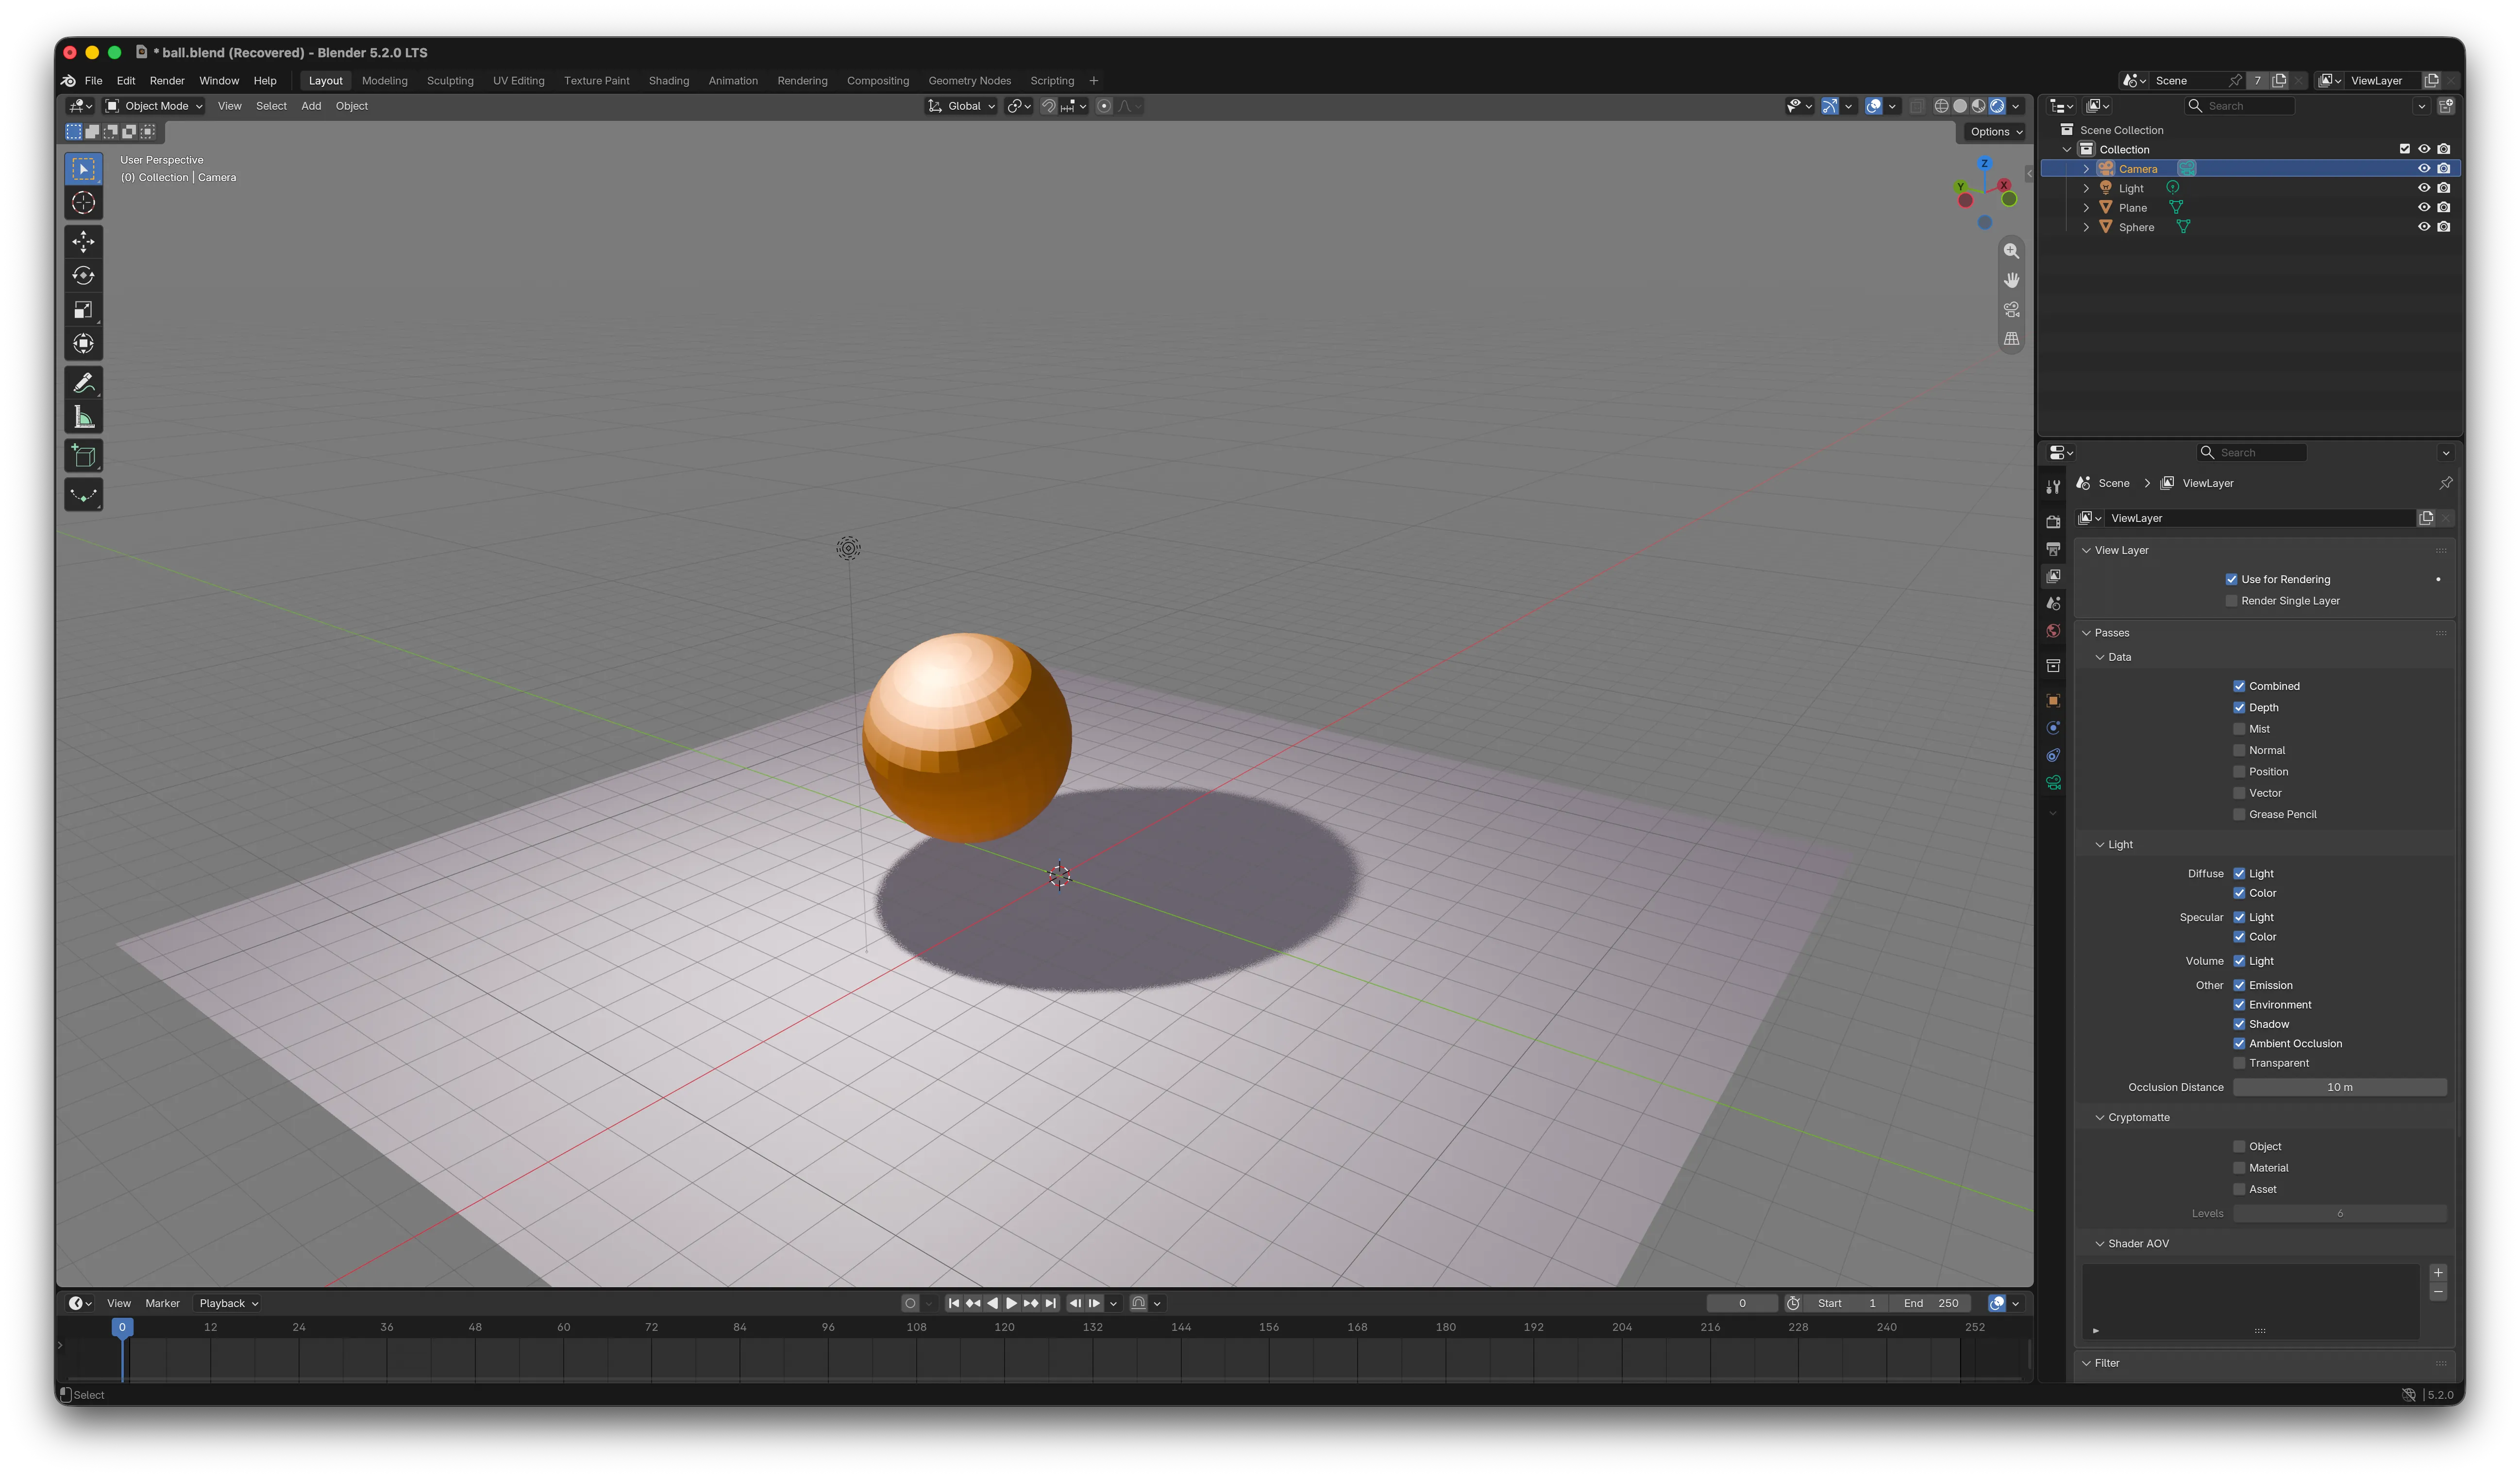Open the Object Constraints properties tab
The image size is (2520, 1478).
click(x=2053, y=756)
